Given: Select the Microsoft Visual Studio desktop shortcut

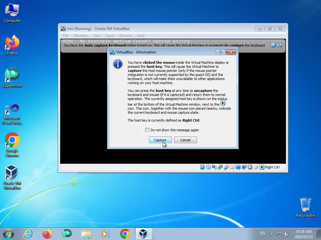Looking at the screenshot, I should (12, 114).
